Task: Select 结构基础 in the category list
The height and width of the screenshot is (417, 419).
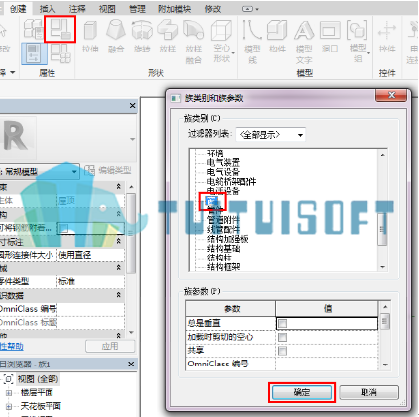Action: coord(223,248)
